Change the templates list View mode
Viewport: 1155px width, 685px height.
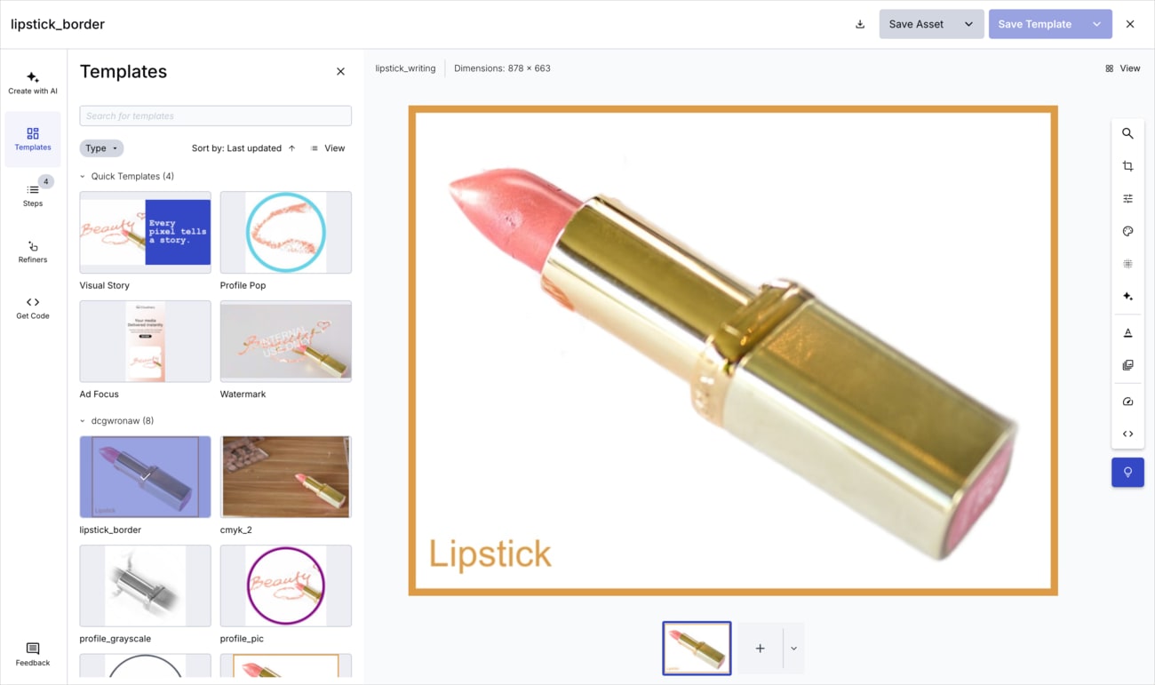coord(328,148)
